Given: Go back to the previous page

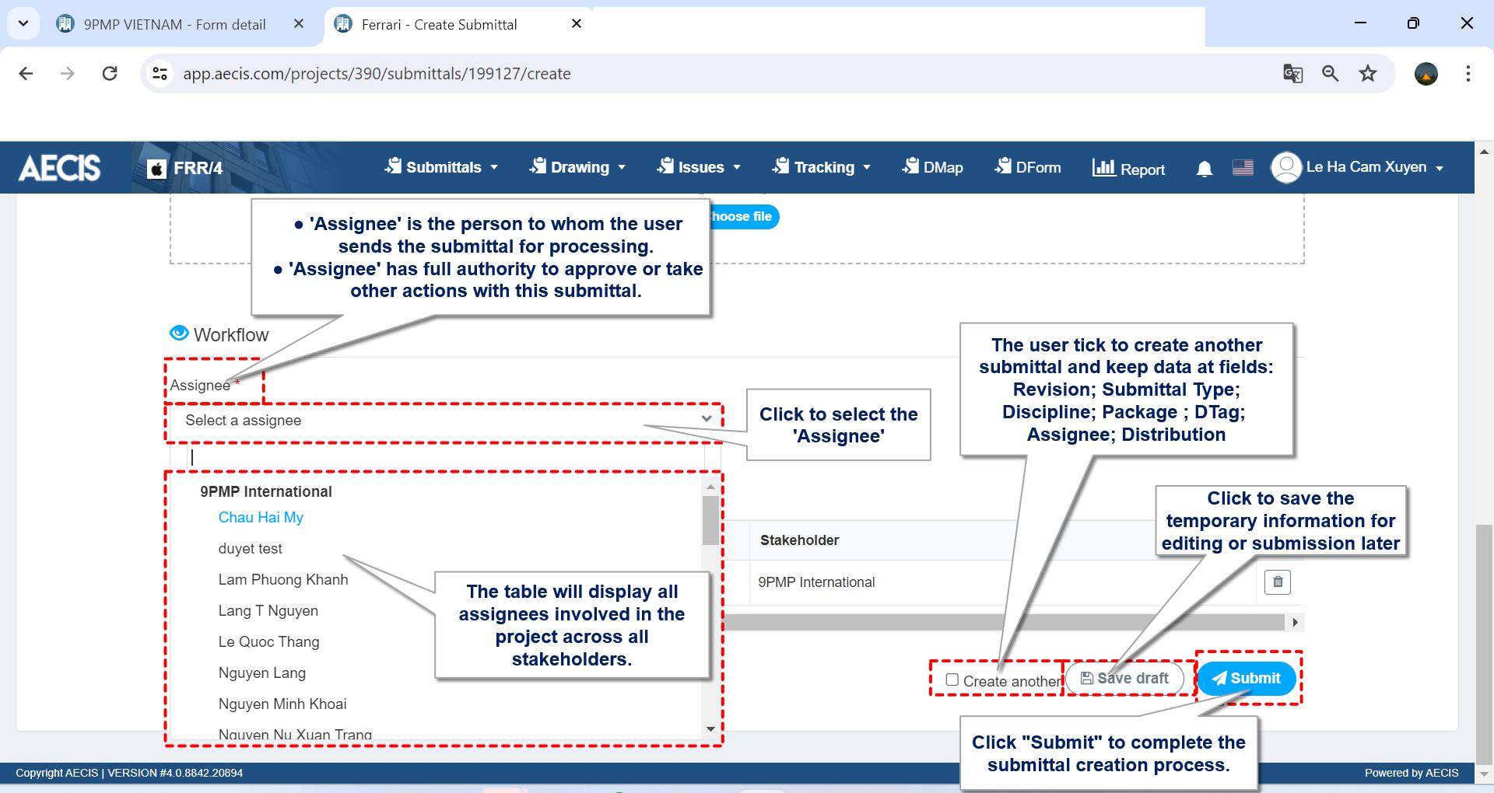Looking at the screenshot, I should point(26,74).
